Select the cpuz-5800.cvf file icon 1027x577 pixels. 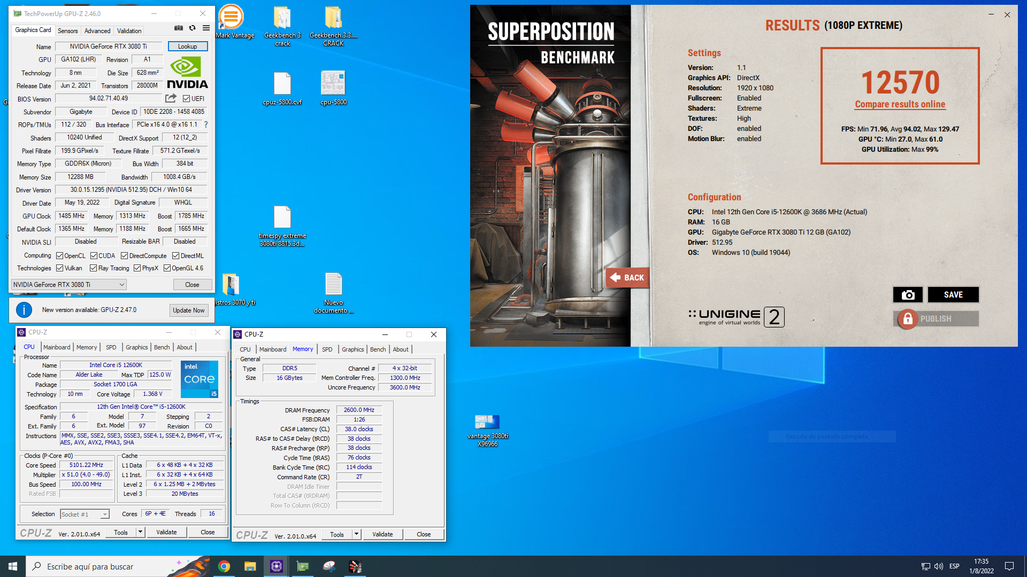click(282, 84)
